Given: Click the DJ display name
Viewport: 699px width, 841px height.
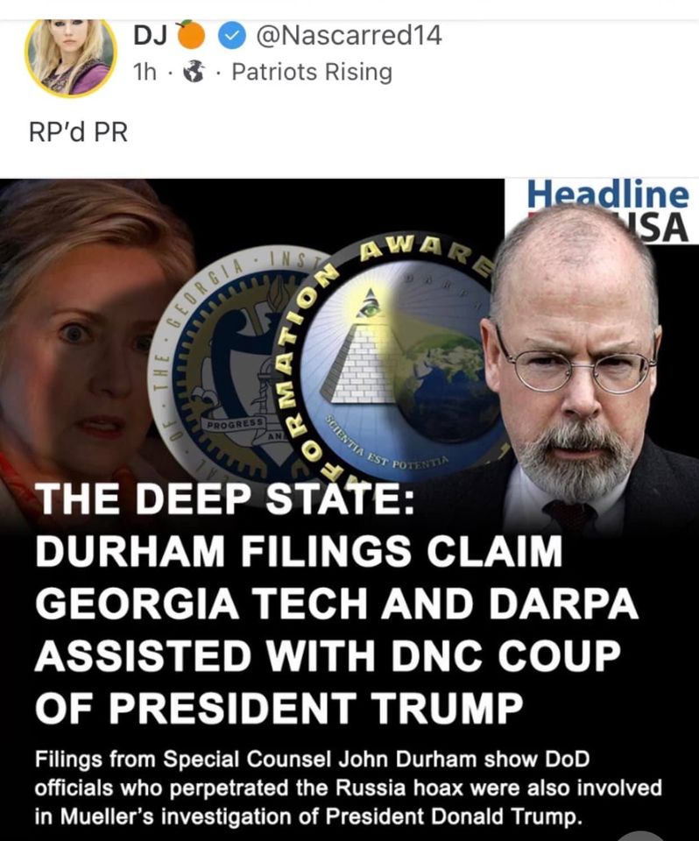Looking at the screenshot, I should tap(150, 36).
